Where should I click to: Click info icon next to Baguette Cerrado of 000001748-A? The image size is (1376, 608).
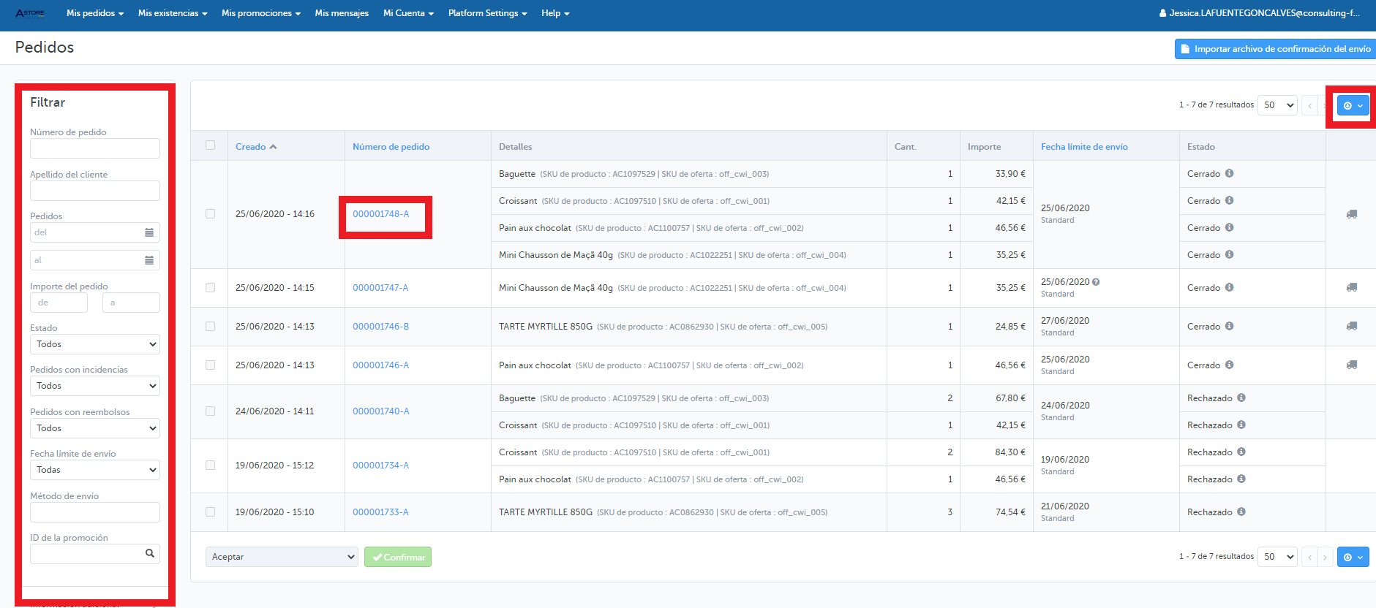[1230, 173]
